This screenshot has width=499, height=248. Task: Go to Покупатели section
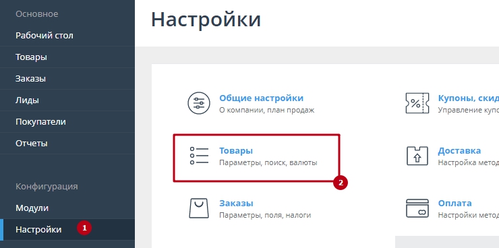click(x=67, y=122)
